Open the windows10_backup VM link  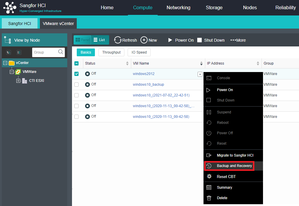[148, 85]
